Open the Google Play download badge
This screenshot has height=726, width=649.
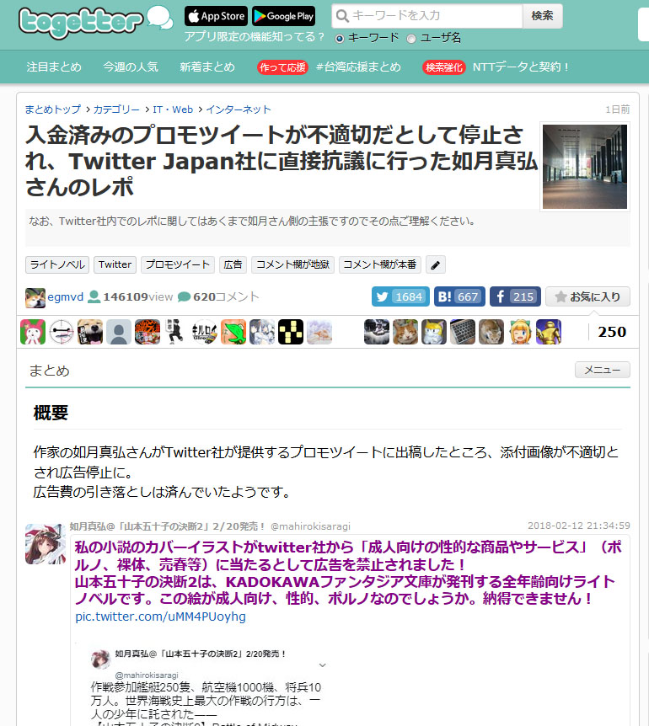coord(283,16)
